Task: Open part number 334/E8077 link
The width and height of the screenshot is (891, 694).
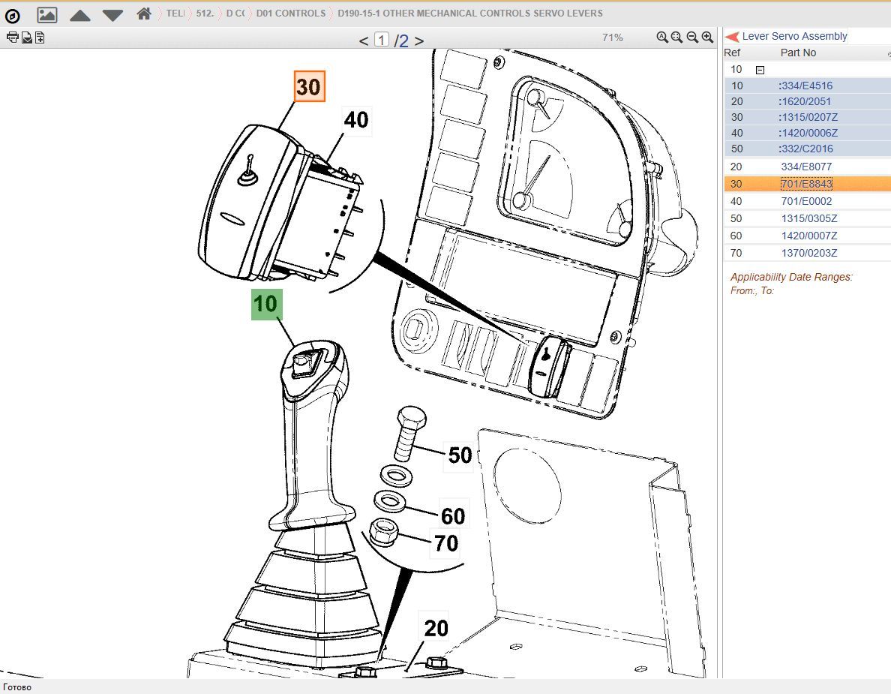Action: tap(806, 167)
